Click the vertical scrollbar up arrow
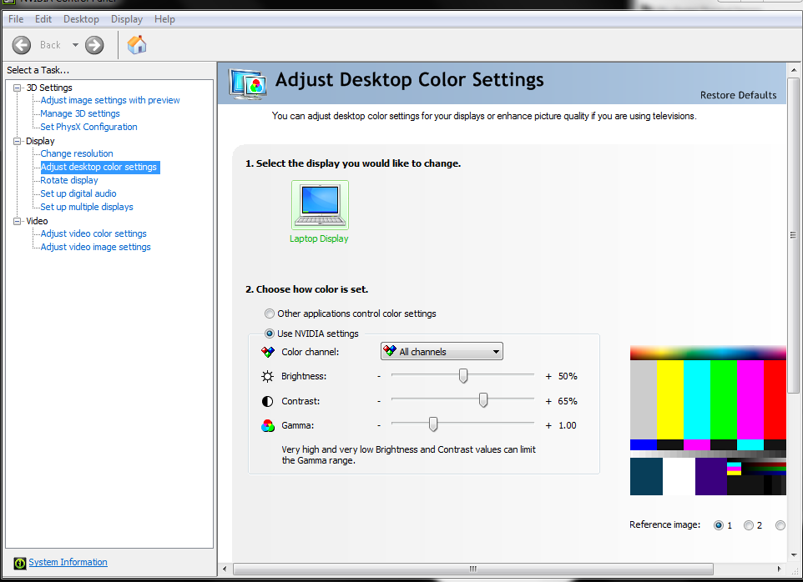This screenshot has height=582, width=803. pos(794,70)
